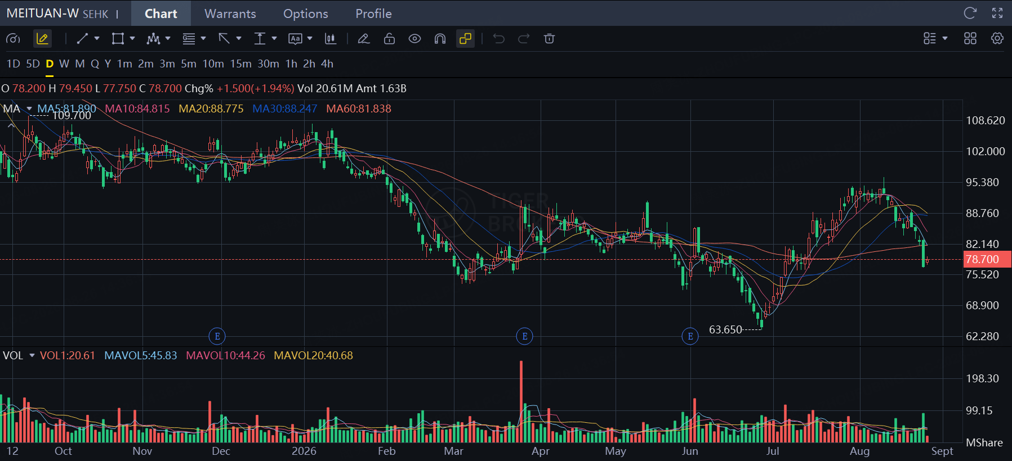Expand the arrow tool dropdown
The height and width of the screenshot is (461, 1012).
tap(239, 39)
